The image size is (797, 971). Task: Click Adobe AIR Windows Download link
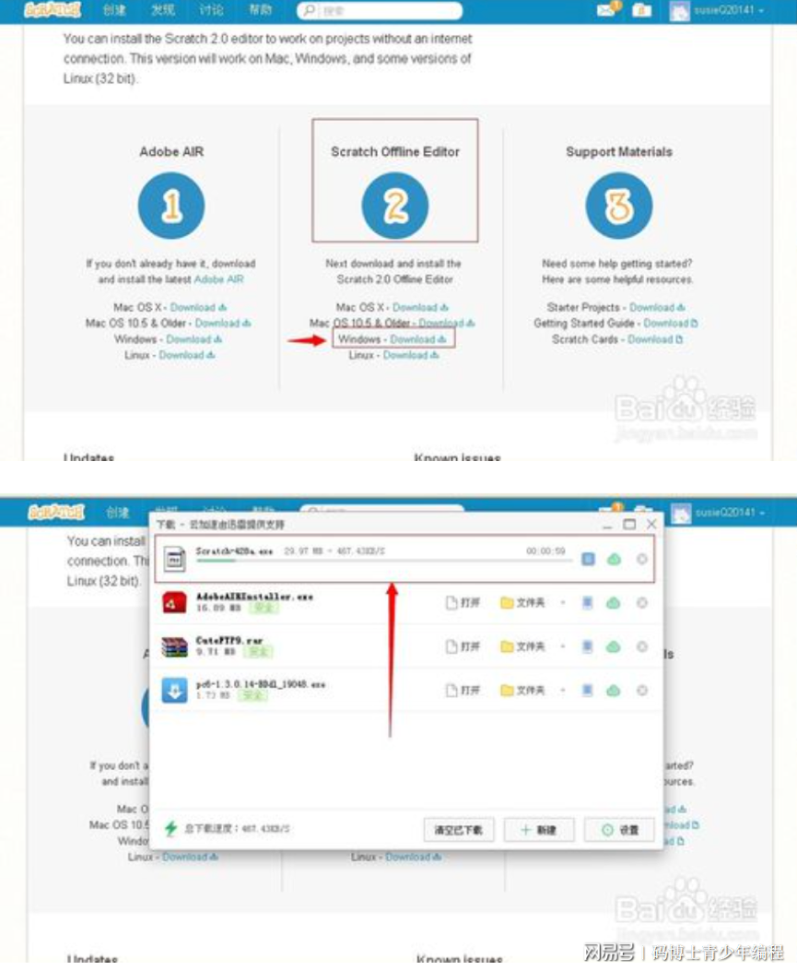(x=194, y=339)
